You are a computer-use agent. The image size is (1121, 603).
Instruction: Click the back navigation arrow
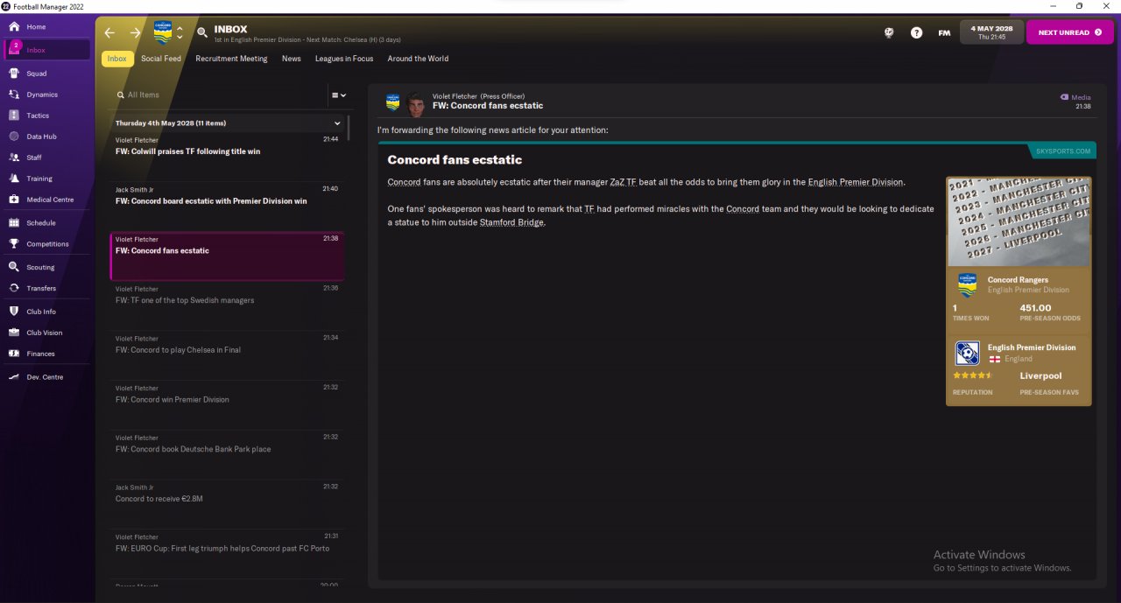tap(109, 32)
